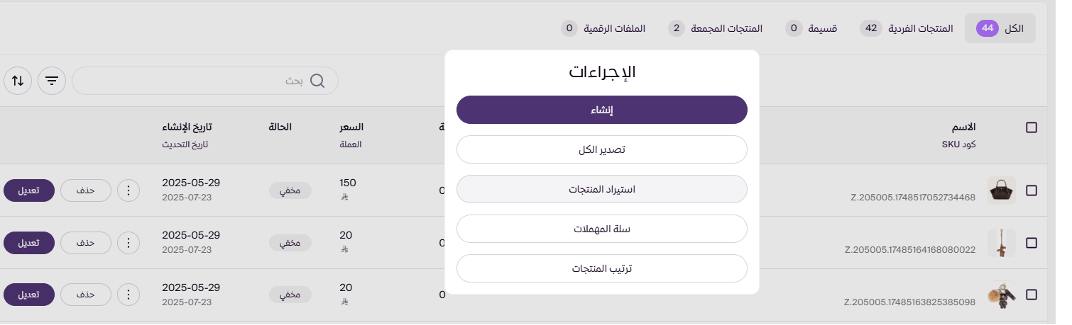The image size is (1072, 325).
Task: Select استيراد المنتجات in actions menu
Action: click(x=602, y=190)
